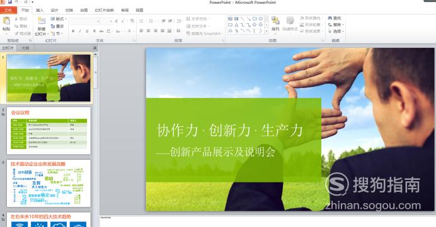The image size is (436, 227).
Task: Click the Increase Font Size icon
Action: click(116, 21)
